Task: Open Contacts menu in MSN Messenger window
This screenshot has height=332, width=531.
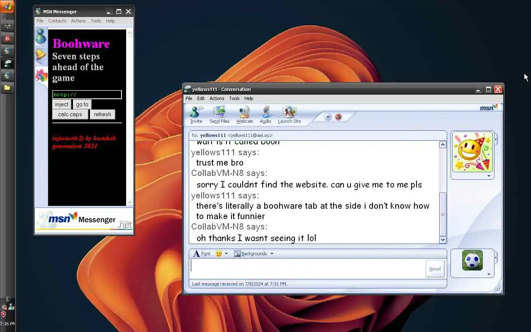Action: tap(57, 21)
